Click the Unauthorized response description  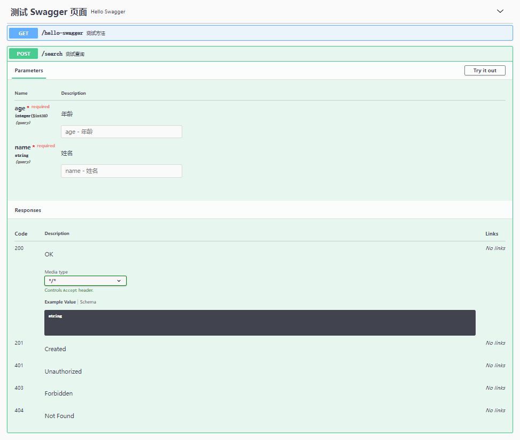(x=63, y=371)
